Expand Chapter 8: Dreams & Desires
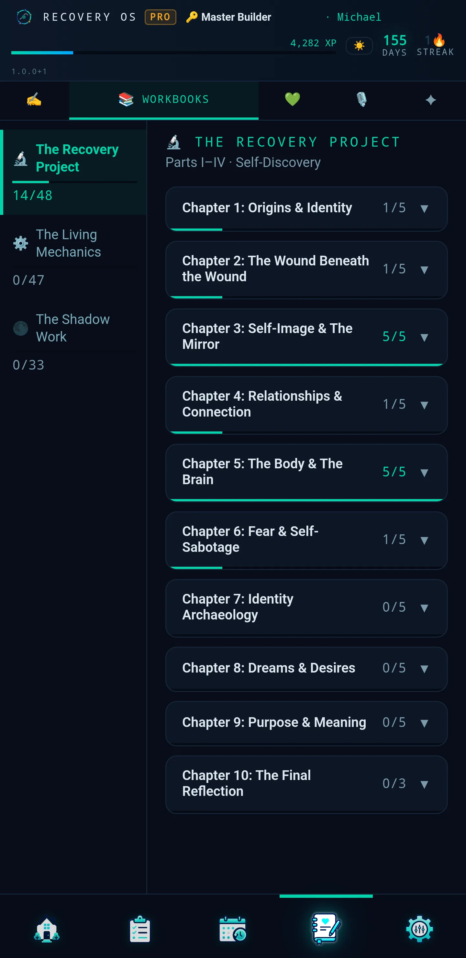Screen dimensions: 466x958 pyautogui.click(x=306, y=669)
